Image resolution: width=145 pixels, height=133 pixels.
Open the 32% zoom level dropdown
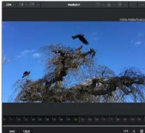click(x=10, y=5)
